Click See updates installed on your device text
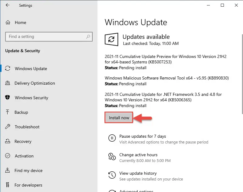 (151, 179)
